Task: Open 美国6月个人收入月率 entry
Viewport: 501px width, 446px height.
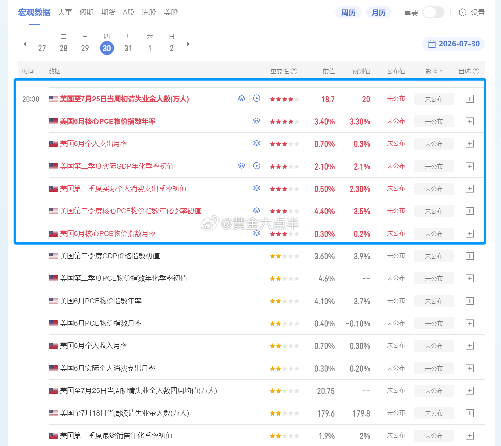Action: click(93, 346)
